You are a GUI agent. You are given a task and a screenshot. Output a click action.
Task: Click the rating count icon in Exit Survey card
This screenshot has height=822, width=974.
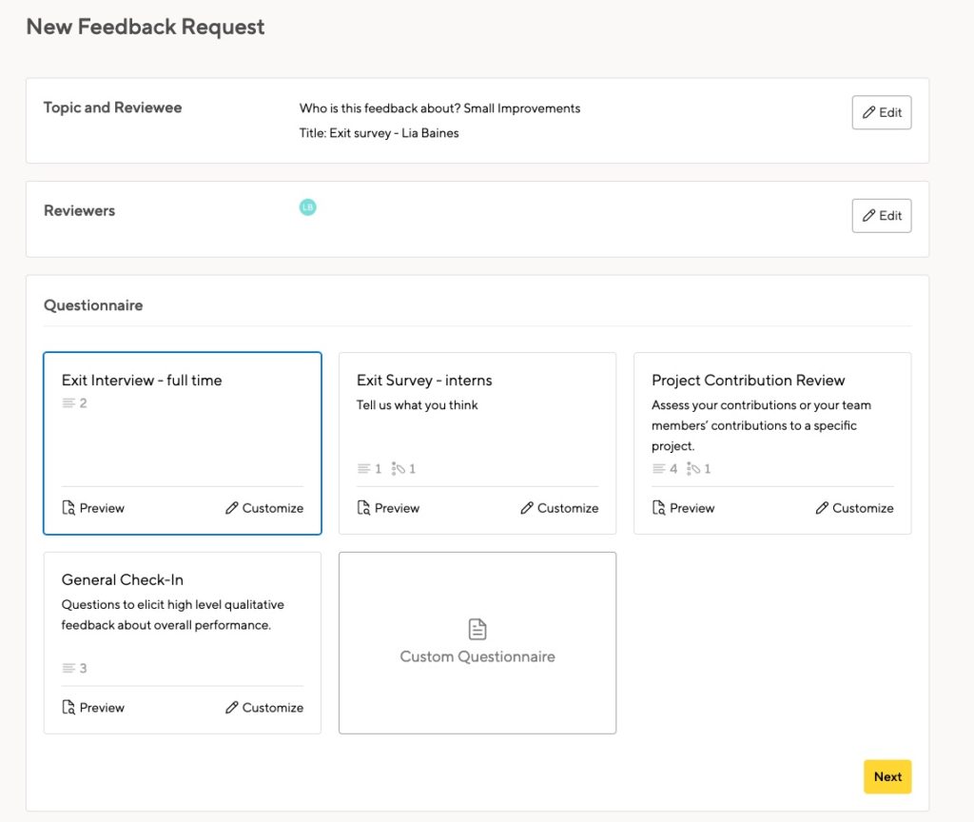click(399, 468)
